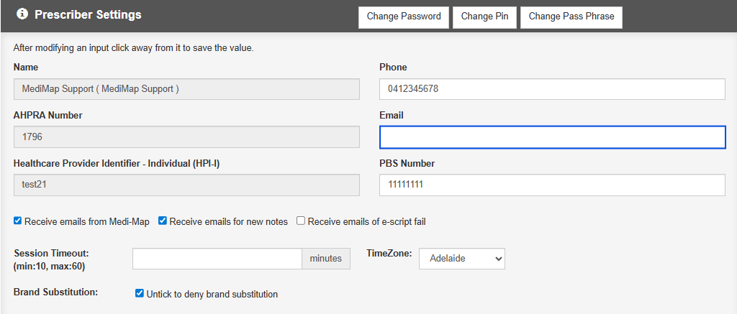Uncheck Receive emails for new notes
737x314 pixels.
(163, 221)
